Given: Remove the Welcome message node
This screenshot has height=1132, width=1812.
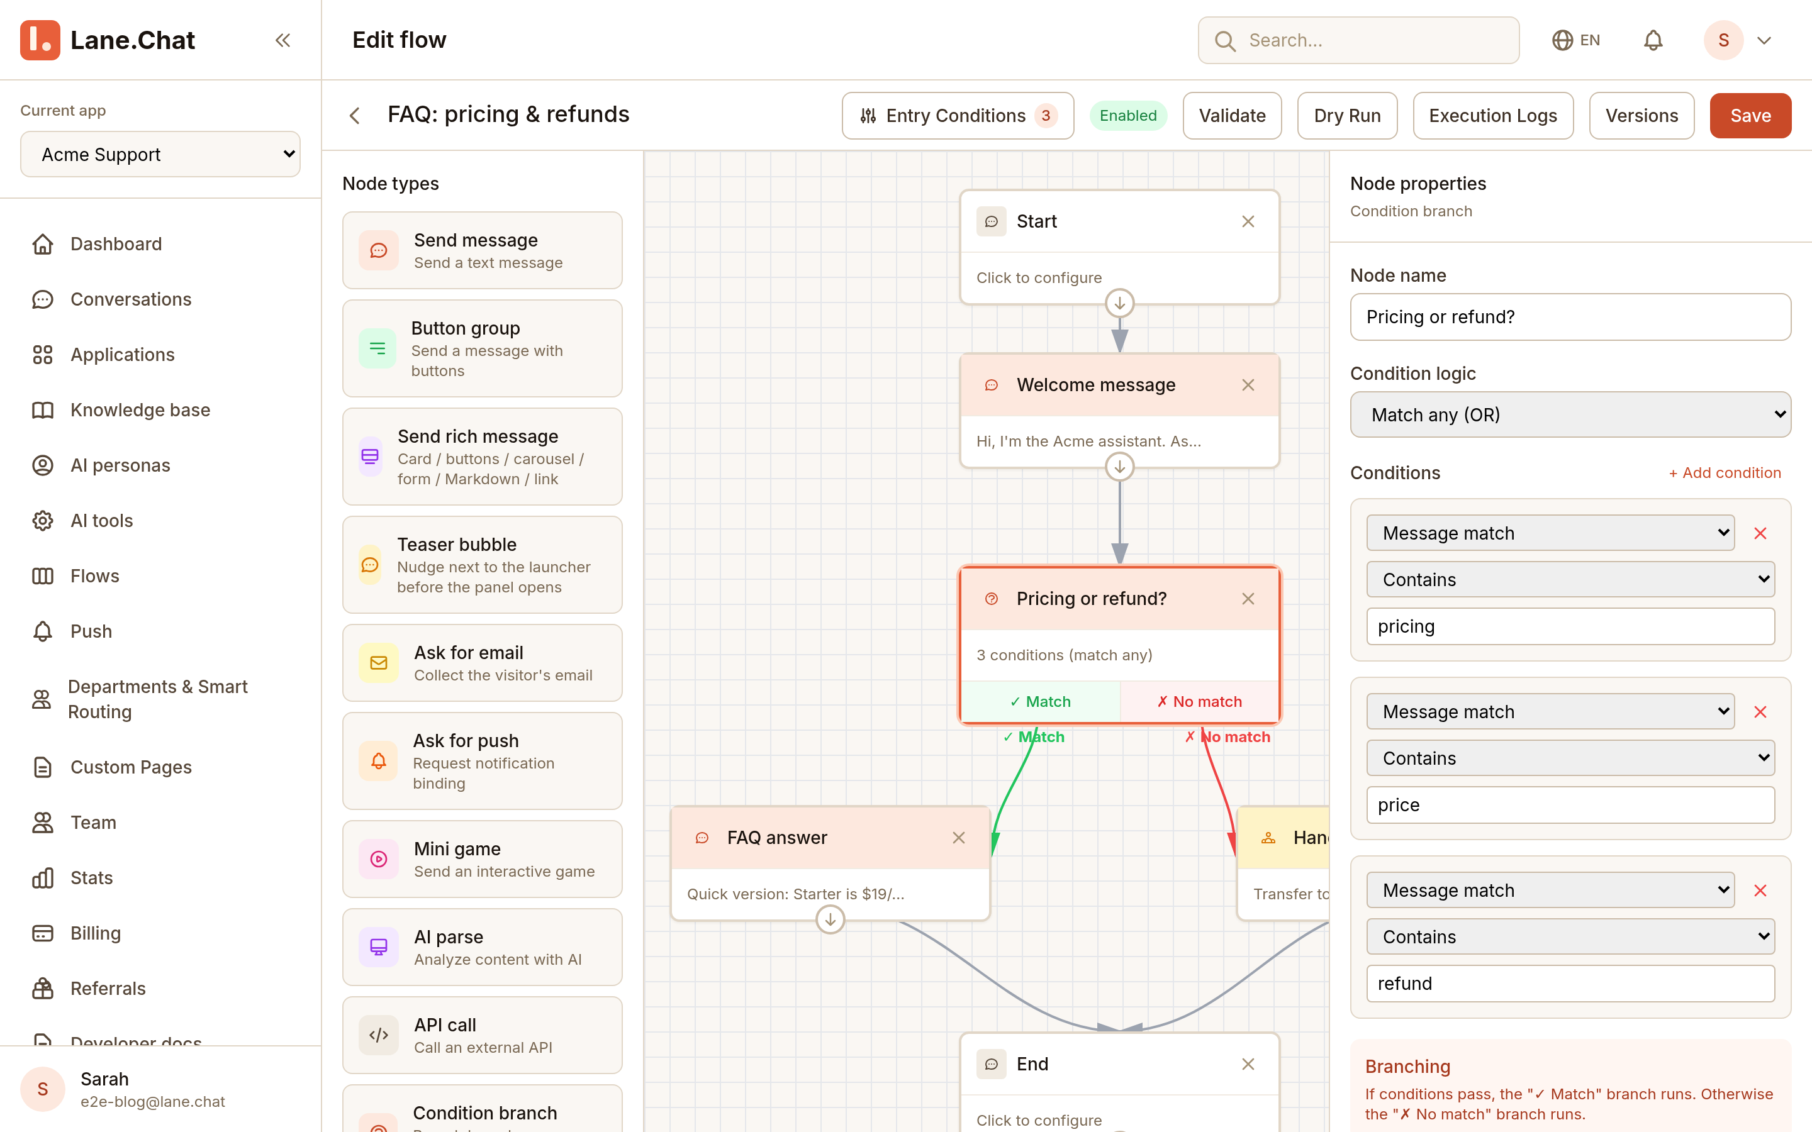Looking at the screenshot, I should 1248,385.
